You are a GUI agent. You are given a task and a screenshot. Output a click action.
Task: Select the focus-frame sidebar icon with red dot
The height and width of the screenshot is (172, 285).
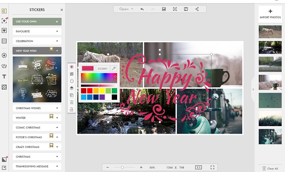pos(4,20)
